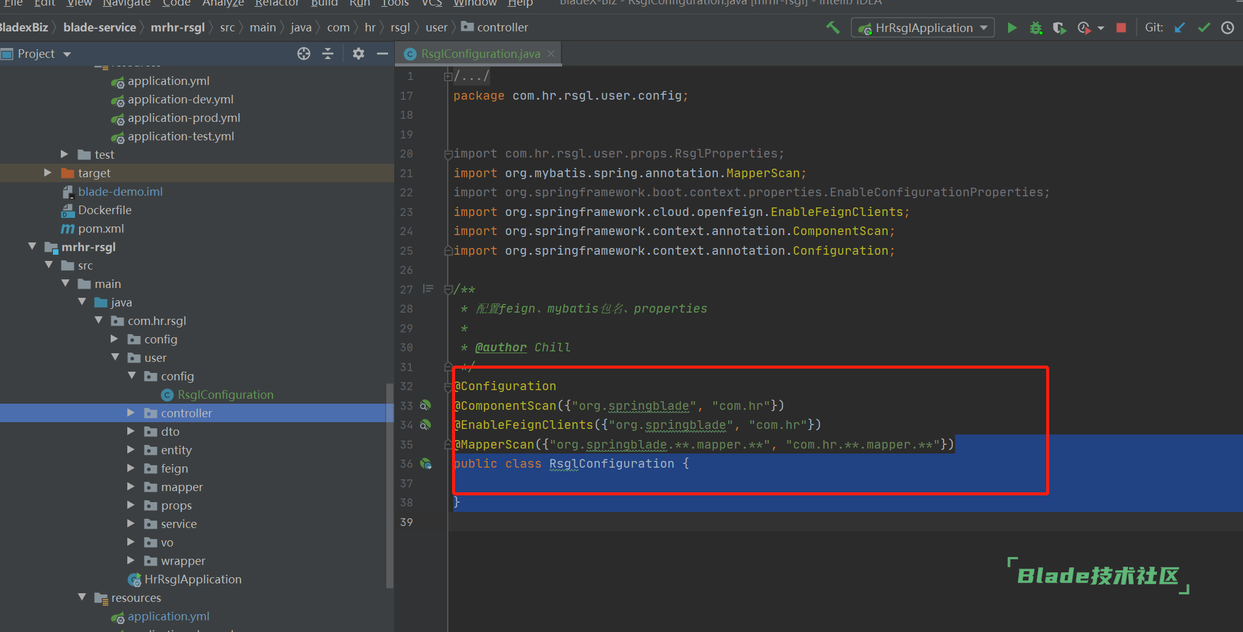Click the Project tree vertical scrollbar
The width and height of the screenshot is (1243, 632).
point(389,486)
